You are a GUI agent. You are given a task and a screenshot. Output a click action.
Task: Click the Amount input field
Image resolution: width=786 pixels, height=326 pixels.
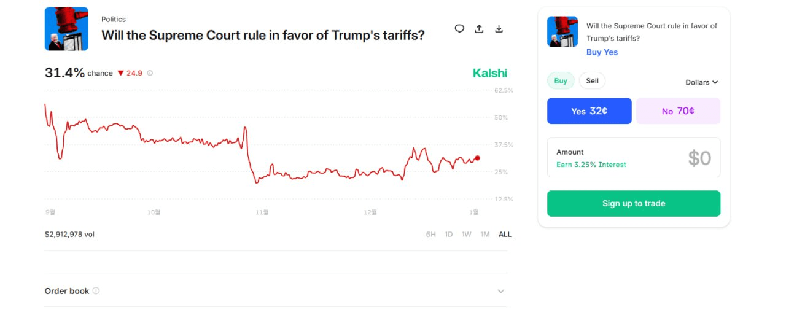point(633,157)
